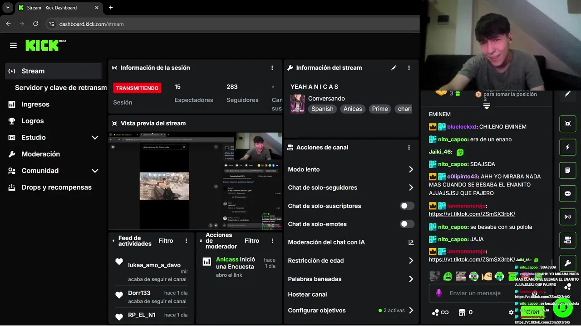Expand Configurar objetivos row
The image size is (581, 326).
(411, 311)
